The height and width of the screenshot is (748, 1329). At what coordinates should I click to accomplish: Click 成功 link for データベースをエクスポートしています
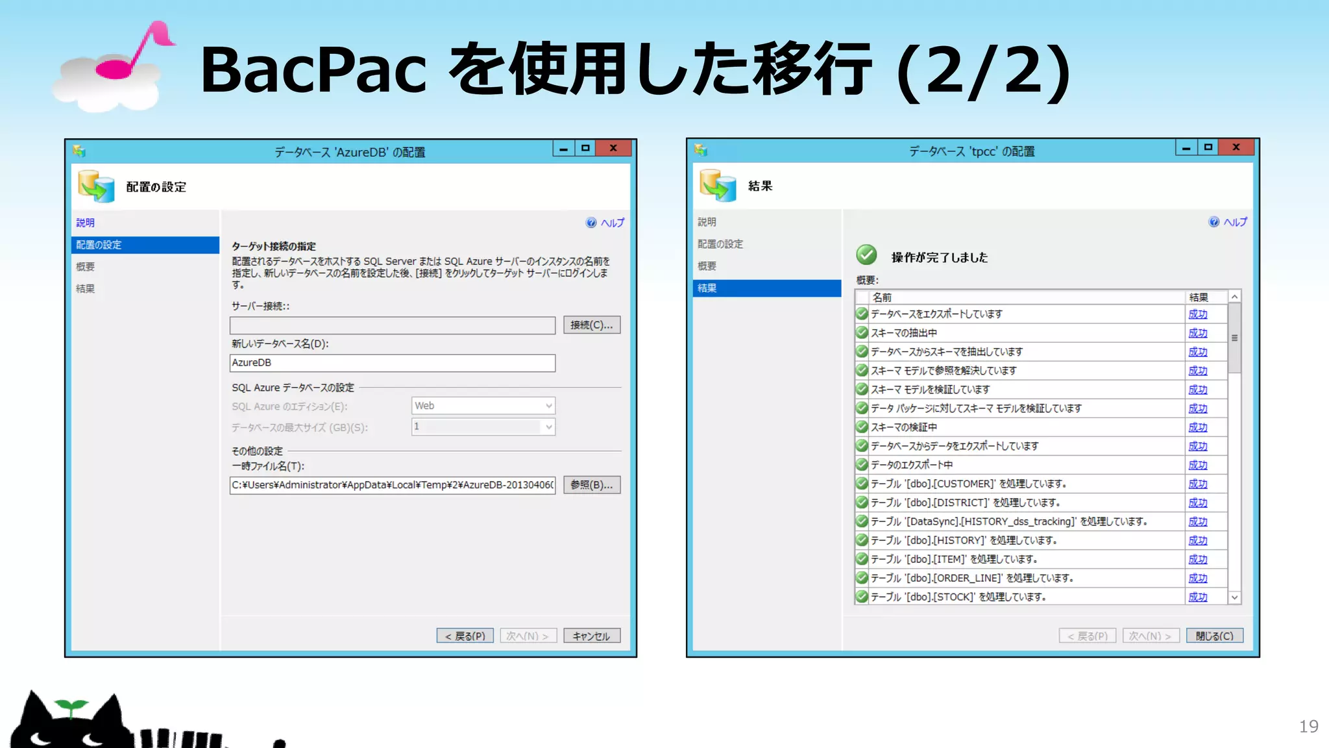[1198, 314]
